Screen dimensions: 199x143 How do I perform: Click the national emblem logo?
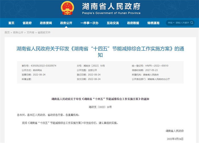click(67, 8)
